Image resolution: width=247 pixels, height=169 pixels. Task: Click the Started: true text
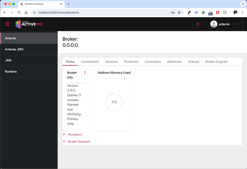click(x=73, y=107)
